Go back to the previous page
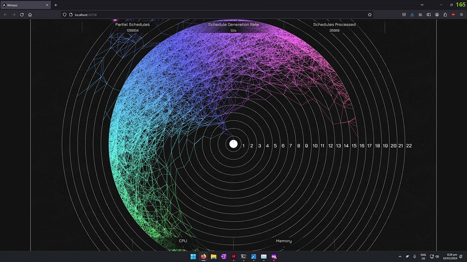The image size is (467, 262). pyautogui.click(x=5, y=15)
